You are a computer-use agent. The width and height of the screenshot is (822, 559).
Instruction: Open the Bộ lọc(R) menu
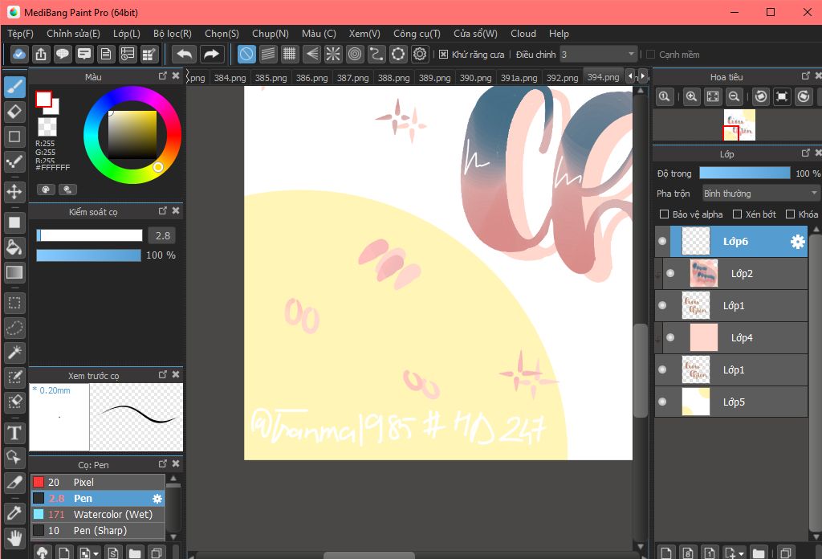click(x=173, y=34)
